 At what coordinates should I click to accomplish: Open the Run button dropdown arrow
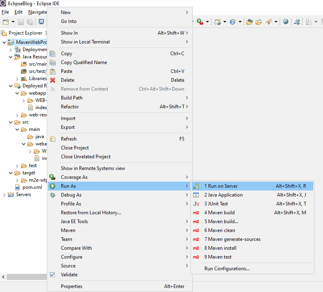tap(207, 21)
